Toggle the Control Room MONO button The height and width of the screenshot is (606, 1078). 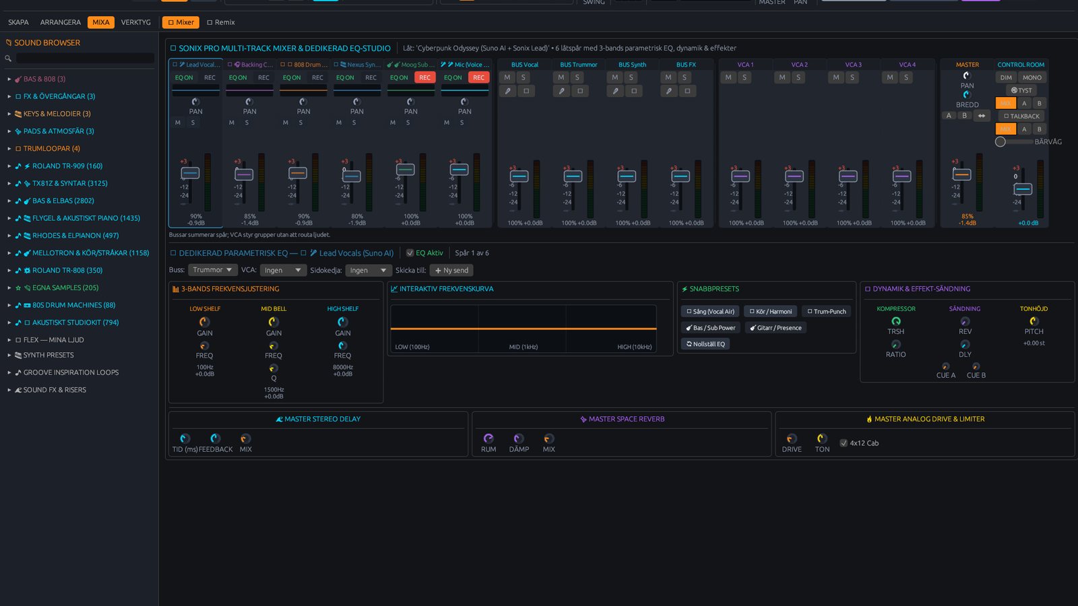click(x=1032, y=77)
